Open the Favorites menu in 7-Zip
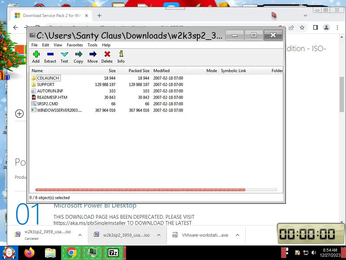This screenshot has height=260, width=346. click(75, 45)
